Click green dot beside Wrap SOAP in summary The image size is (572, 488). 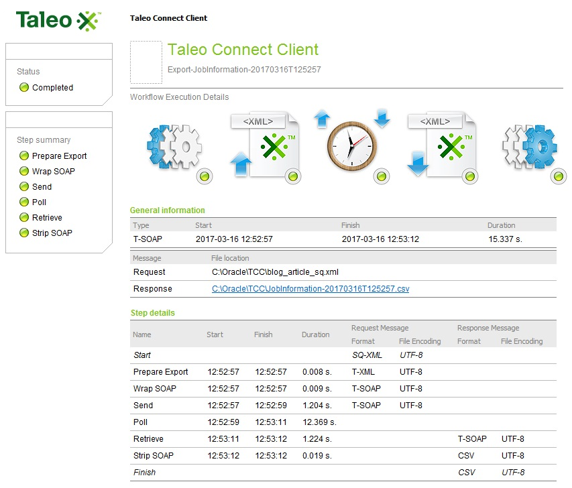click(x=24, y=171)
